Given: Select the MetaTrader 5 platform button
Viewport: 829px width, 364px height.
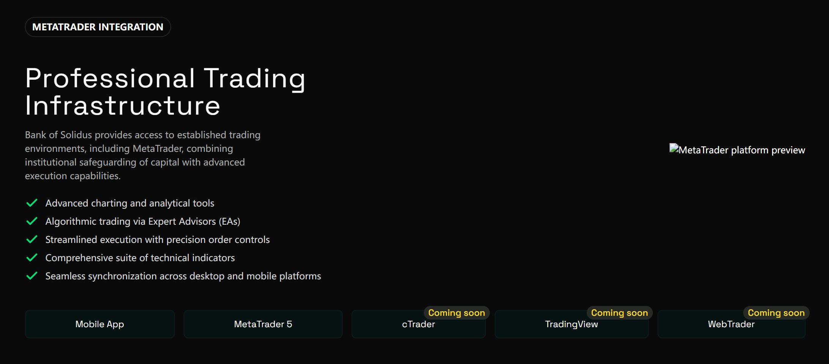Looking at the screenshot, I should 263,324.
